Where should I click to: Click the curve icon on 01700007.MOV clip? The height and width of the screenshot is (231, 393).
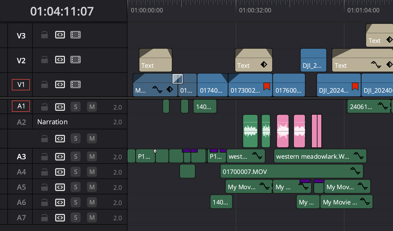coord(355,170)
